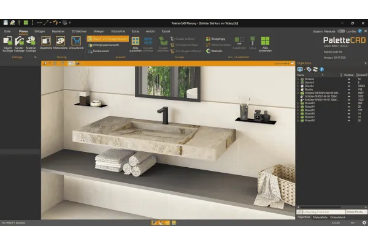Screen dimensions: 368x245
Task: Expand the Wand16 tree node
Action: click(298, 113)
